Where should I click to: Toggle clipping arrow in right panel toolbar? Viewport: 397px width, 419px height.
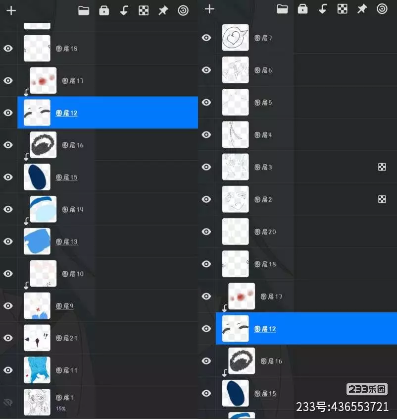(323, 9)
